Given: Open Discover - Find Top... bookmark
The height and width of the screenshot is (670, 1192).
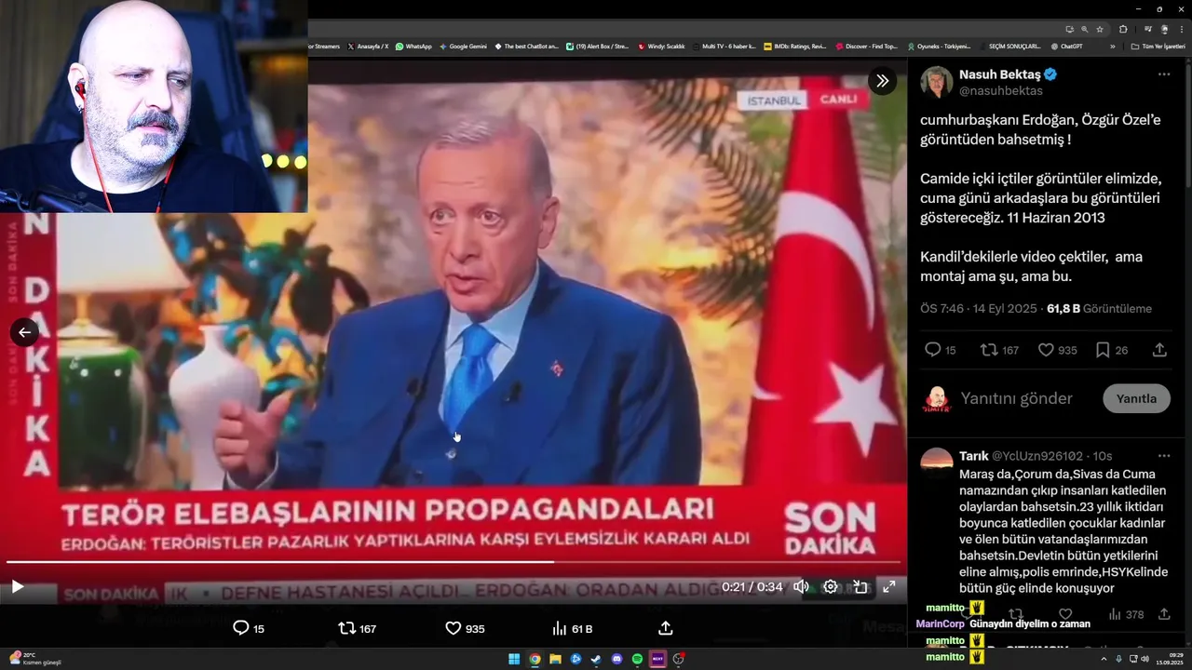Looking at the screenshot, I should pos(866,46).
